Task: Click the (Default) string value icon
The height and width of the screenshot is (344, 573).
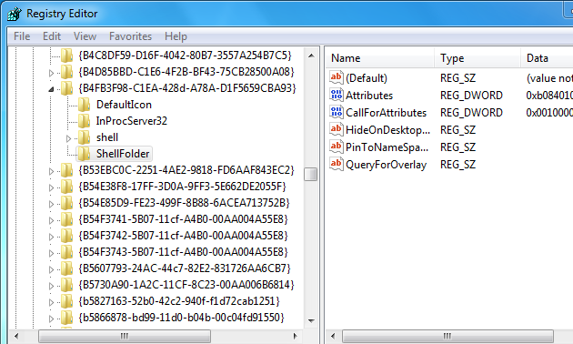Action: (337, 77)
